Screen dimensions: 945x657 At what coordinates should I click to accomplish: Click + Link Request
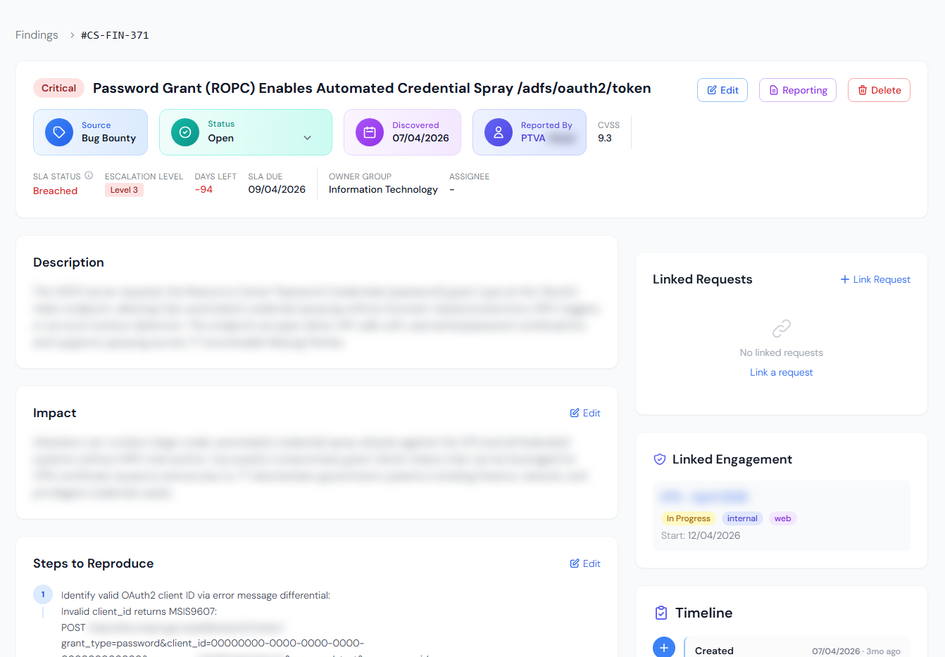pyautogui.click(x=875, y=279)
